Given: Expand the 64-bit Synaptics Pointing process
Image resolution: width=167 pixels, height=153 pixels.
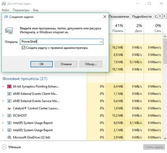Looking at the screenshot, I should [3, 87].
